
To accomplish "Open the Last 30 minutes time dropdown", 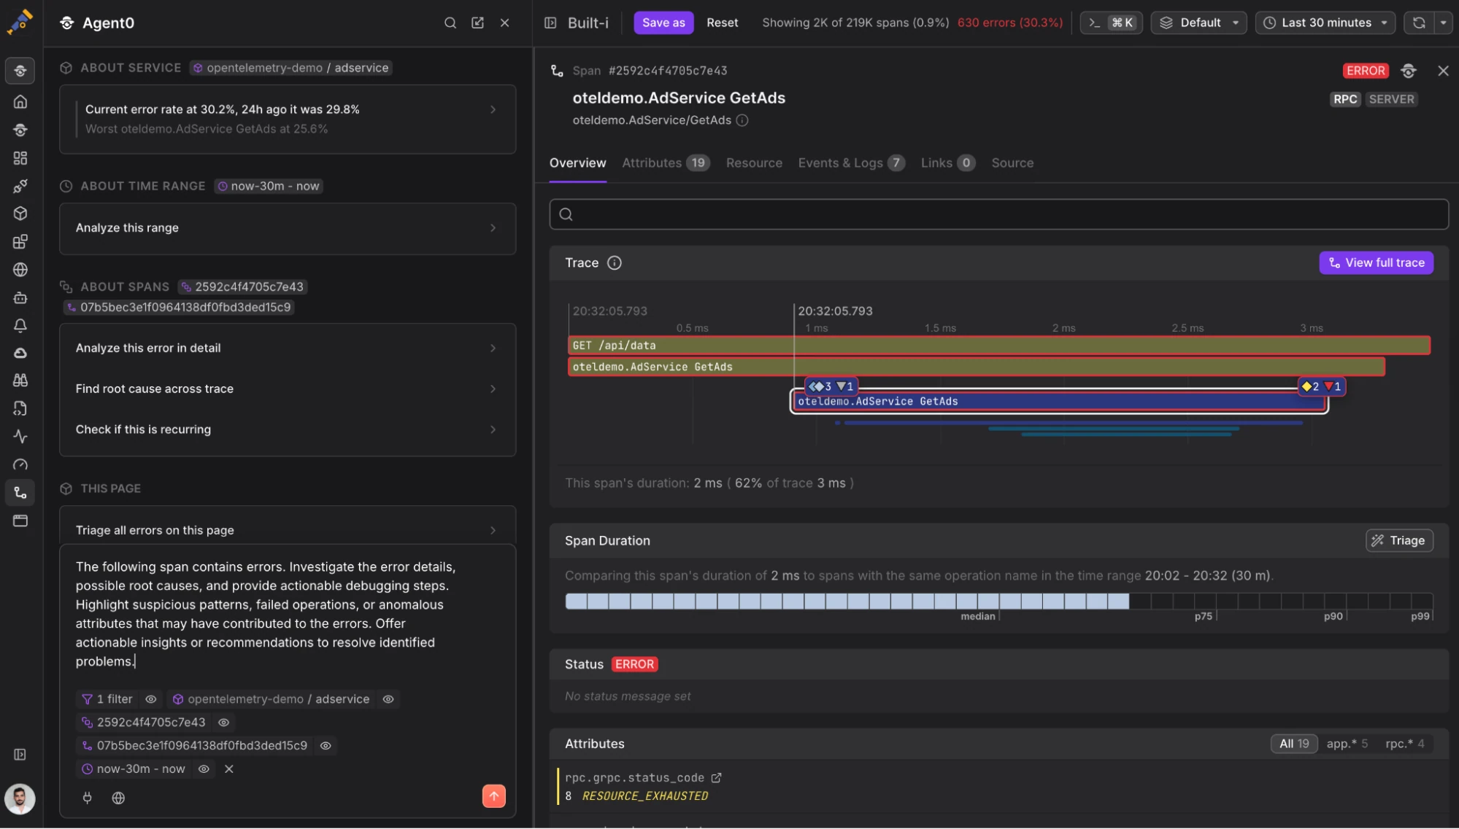I will (1325, 23).
